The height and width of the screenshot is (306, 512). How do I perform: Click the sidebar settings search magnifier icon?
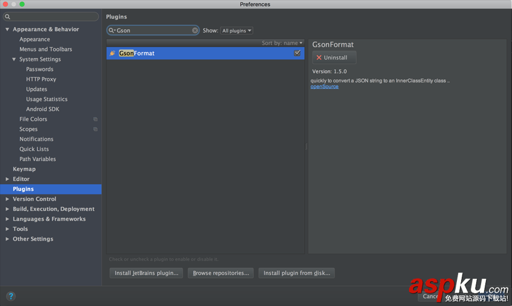pos(8,17)
